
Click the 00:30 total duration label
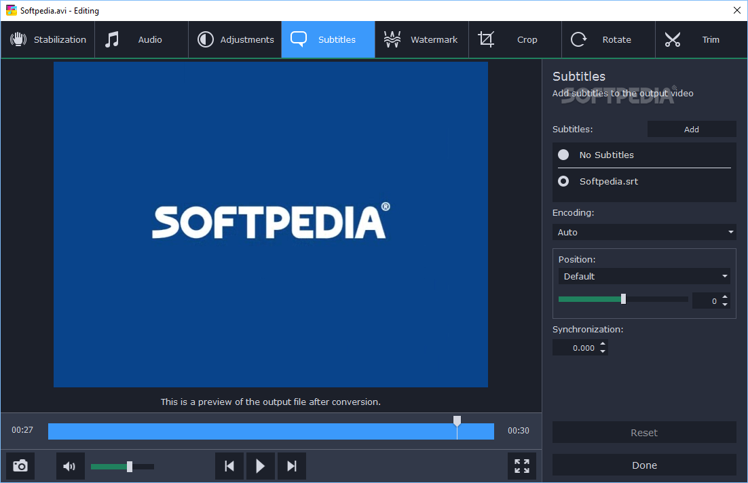click(518, 431)
